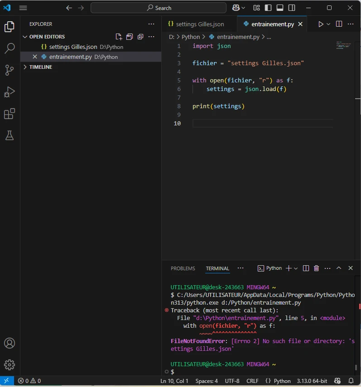The height and width of the screenshot is (387, 361).
Task: Kill the terminal with the trash icon
Action: point(317,268)
